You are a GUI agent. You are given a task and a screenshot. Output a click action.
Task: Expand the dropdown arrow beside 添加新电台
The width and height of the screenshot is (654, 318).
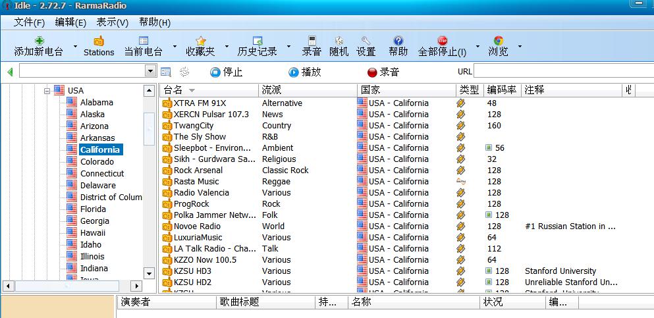[x=76, y=46]
